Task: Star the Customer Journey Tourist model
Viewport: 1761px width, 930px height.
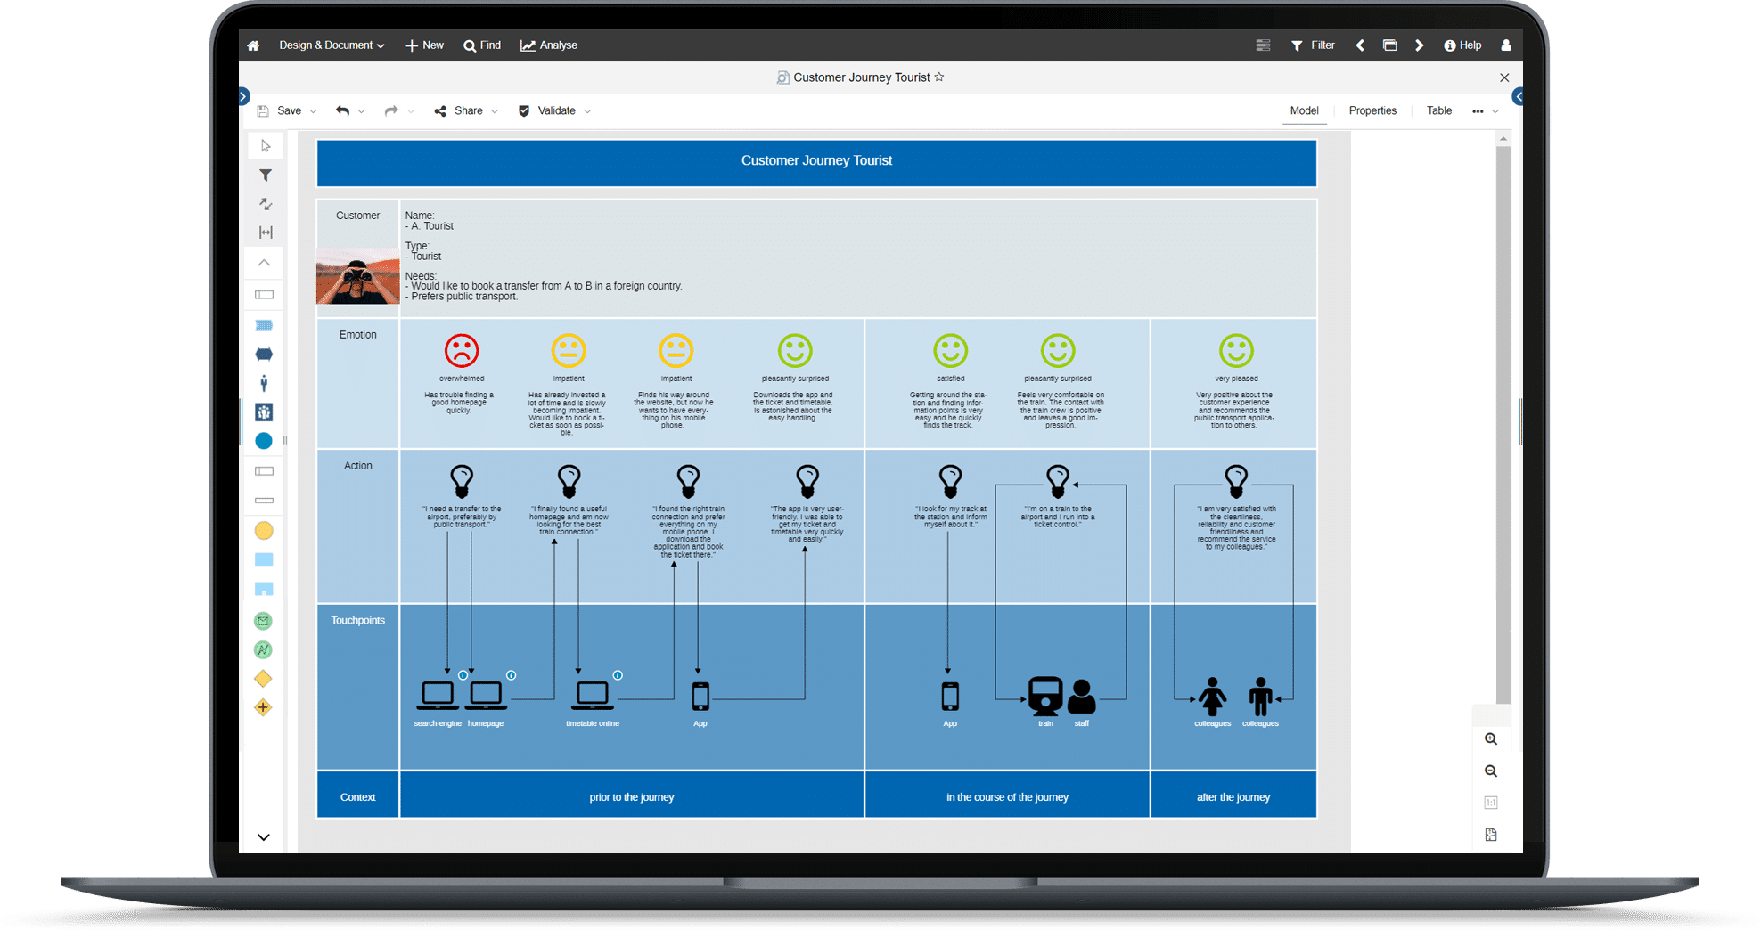Action: (939, 77)
